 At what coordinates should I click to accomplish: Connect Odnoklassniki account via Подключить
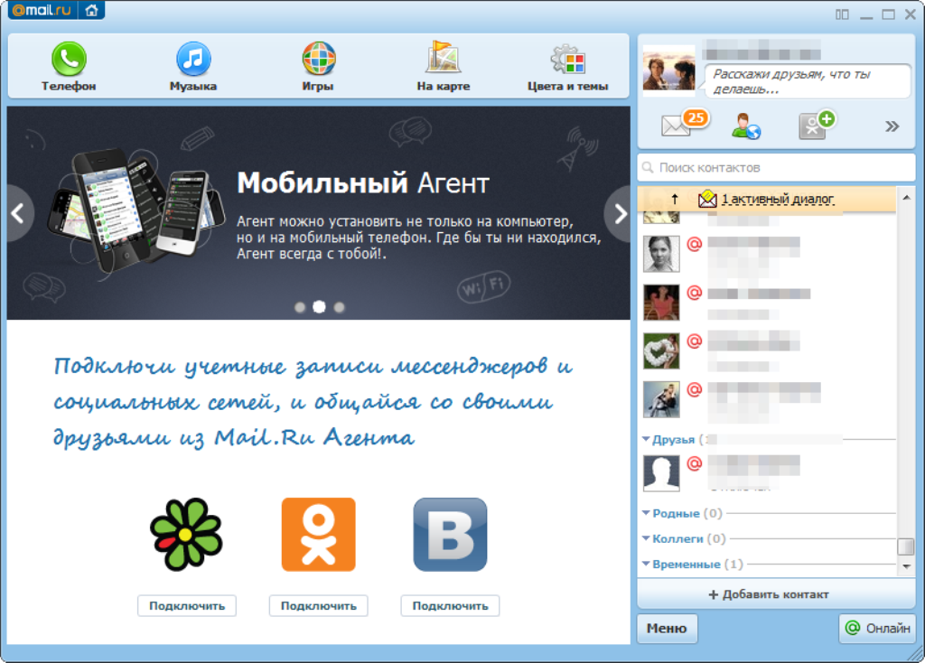click(x=319, y=606)
